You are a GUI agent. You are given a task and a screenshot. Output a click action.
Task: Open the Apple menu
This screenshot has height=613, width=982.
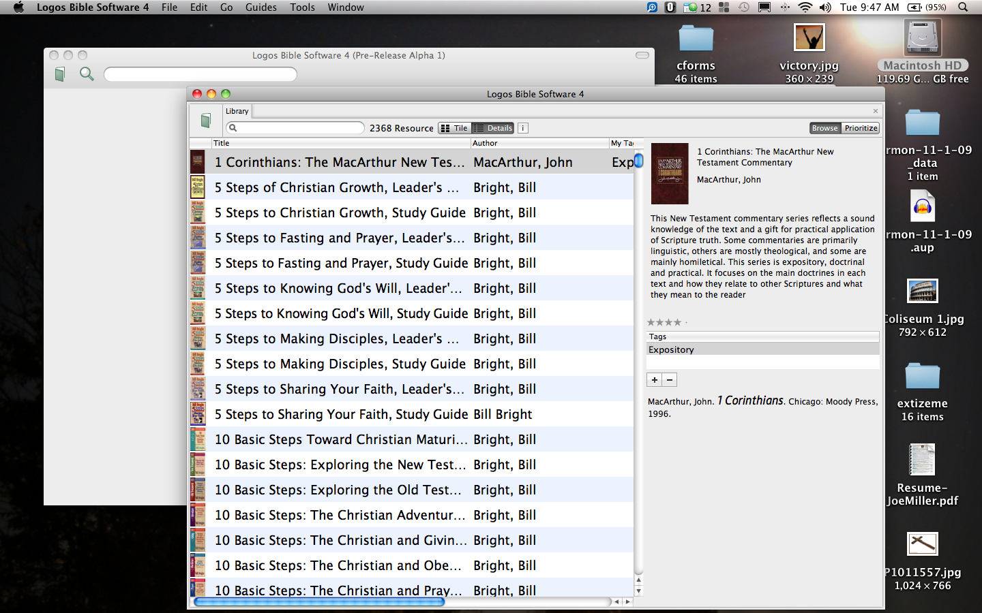pos(18,7)
